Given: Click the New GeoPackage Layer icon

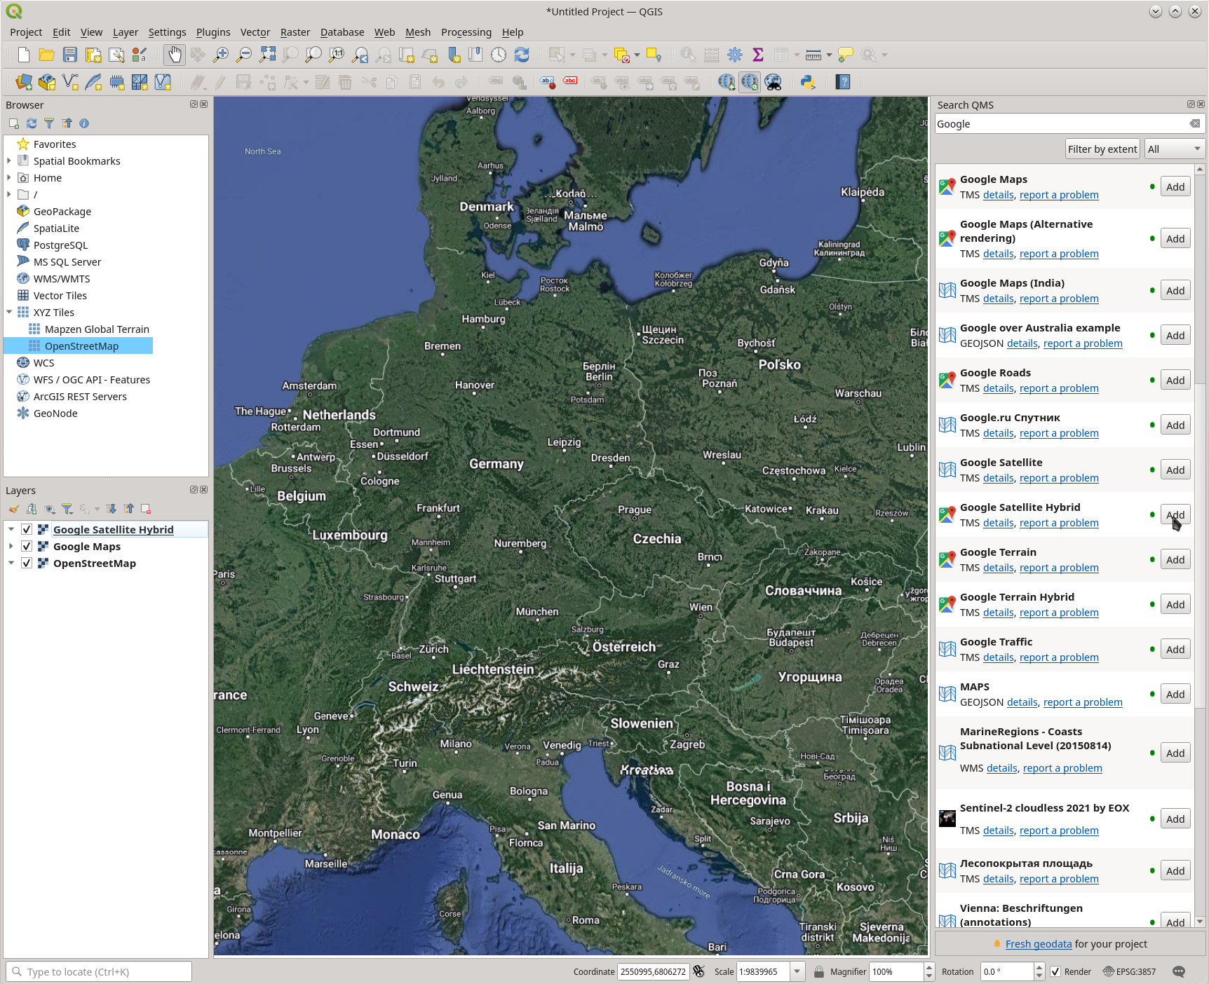Looking at the screenshot, I should coord(47,82).
